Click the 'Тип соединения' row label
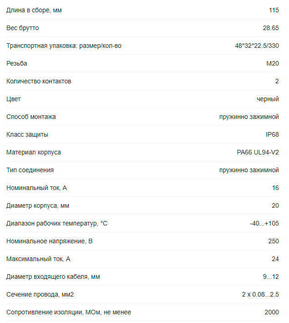The width and height of the screenshot is (289, 323). 30,170
